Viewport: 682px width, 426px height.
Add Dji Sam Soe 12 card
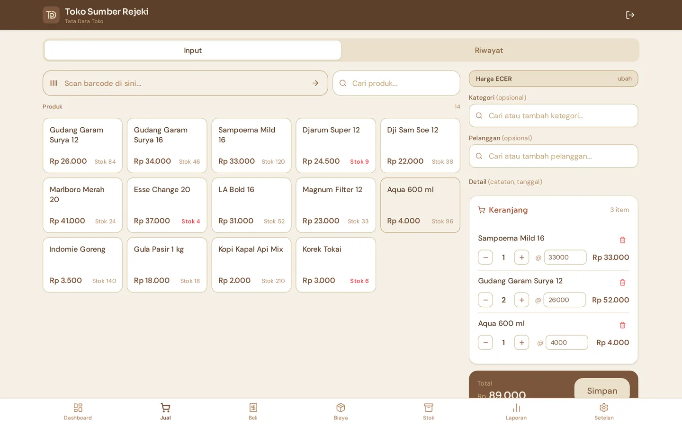420,145
